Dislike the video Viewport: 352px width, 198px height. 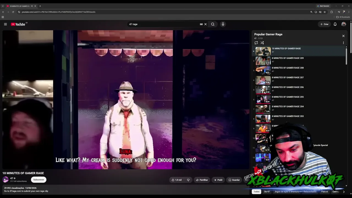coord(188,180)
